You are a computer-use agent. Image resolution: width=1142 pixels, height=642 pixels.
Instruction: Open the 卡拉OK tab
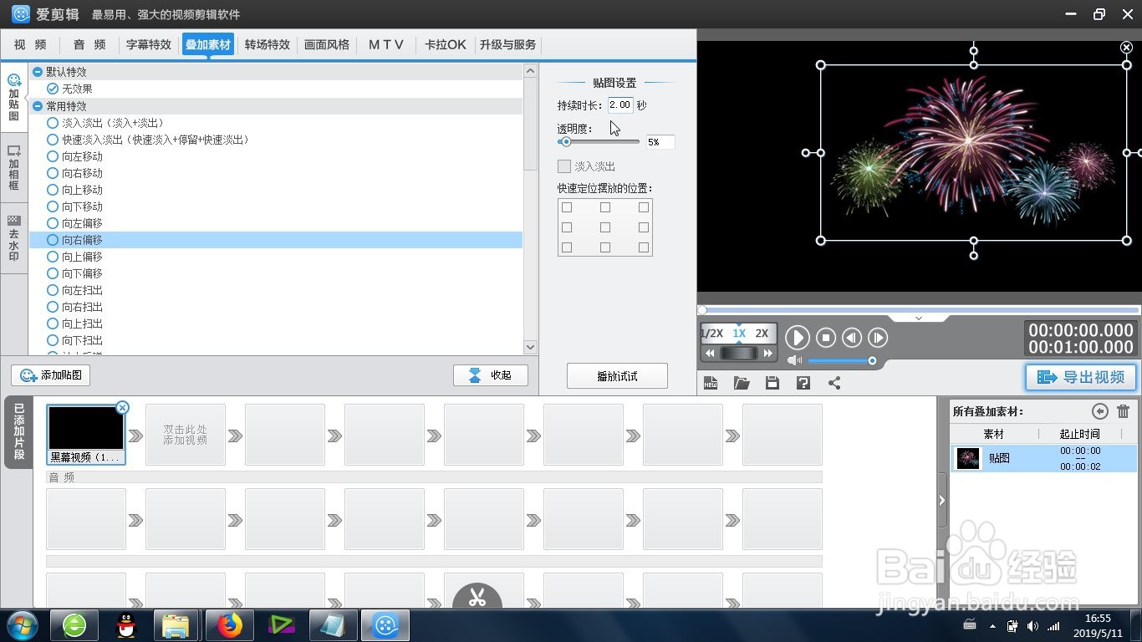tap(446, 44)
